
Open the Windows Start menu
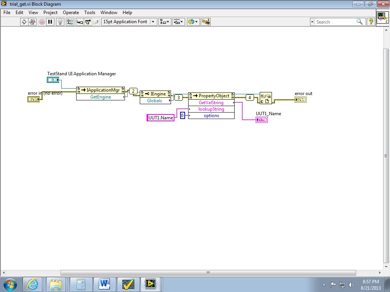[x=10, y=284]
